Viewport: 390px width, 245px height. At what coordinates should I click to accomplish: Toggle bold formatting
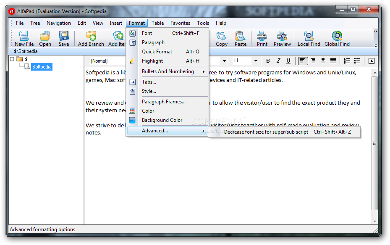click(x=268, y=61)
